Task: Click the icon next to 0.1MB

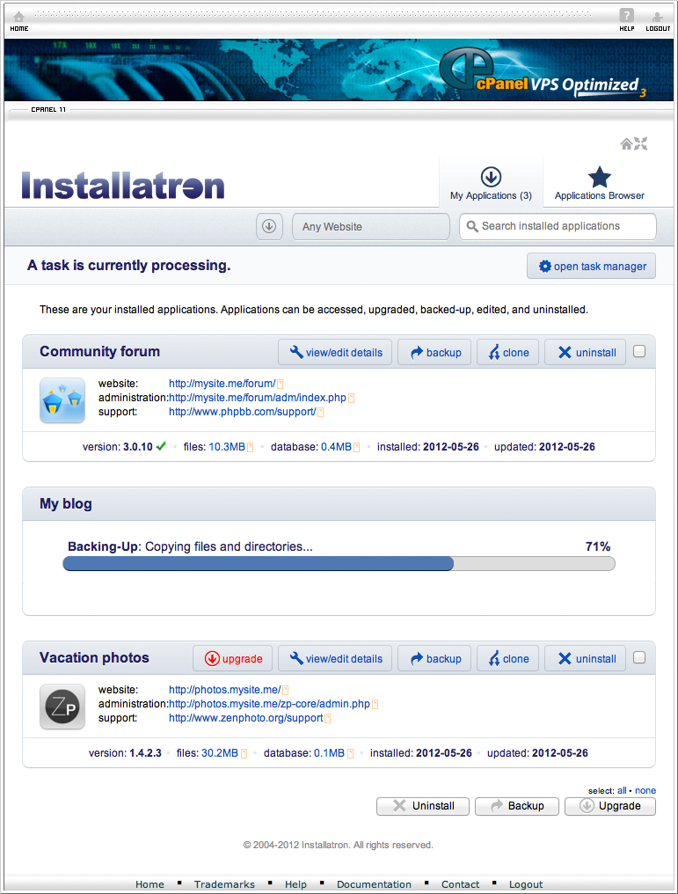Action: tap(350, 754)
